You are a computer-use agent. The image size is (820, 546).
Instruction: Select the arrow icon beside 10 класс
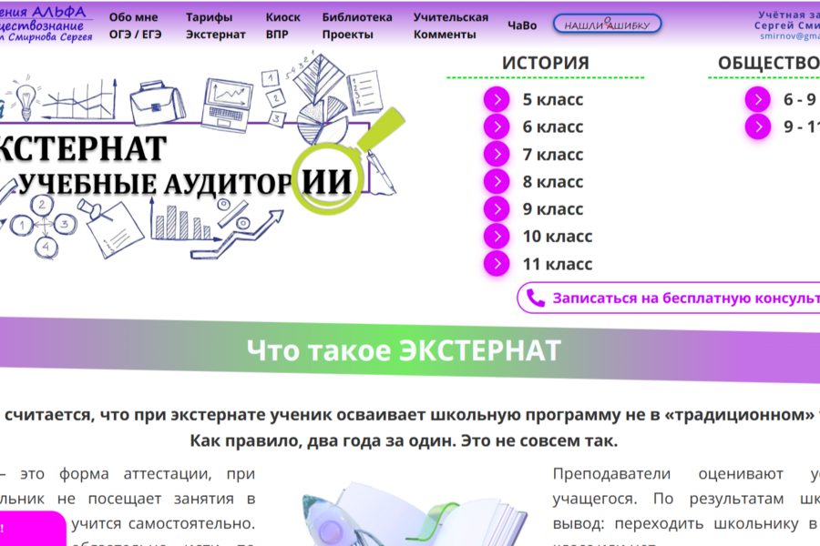497,236
